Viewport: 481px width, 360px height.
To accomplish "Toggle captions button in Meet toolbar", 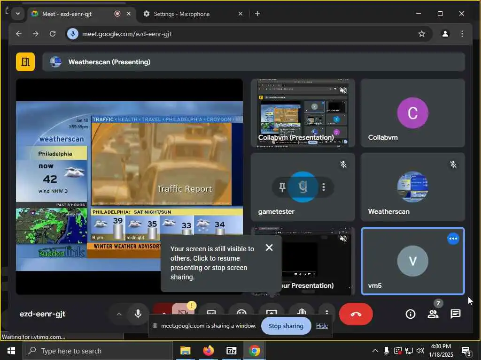I will [x=211, y=310].
